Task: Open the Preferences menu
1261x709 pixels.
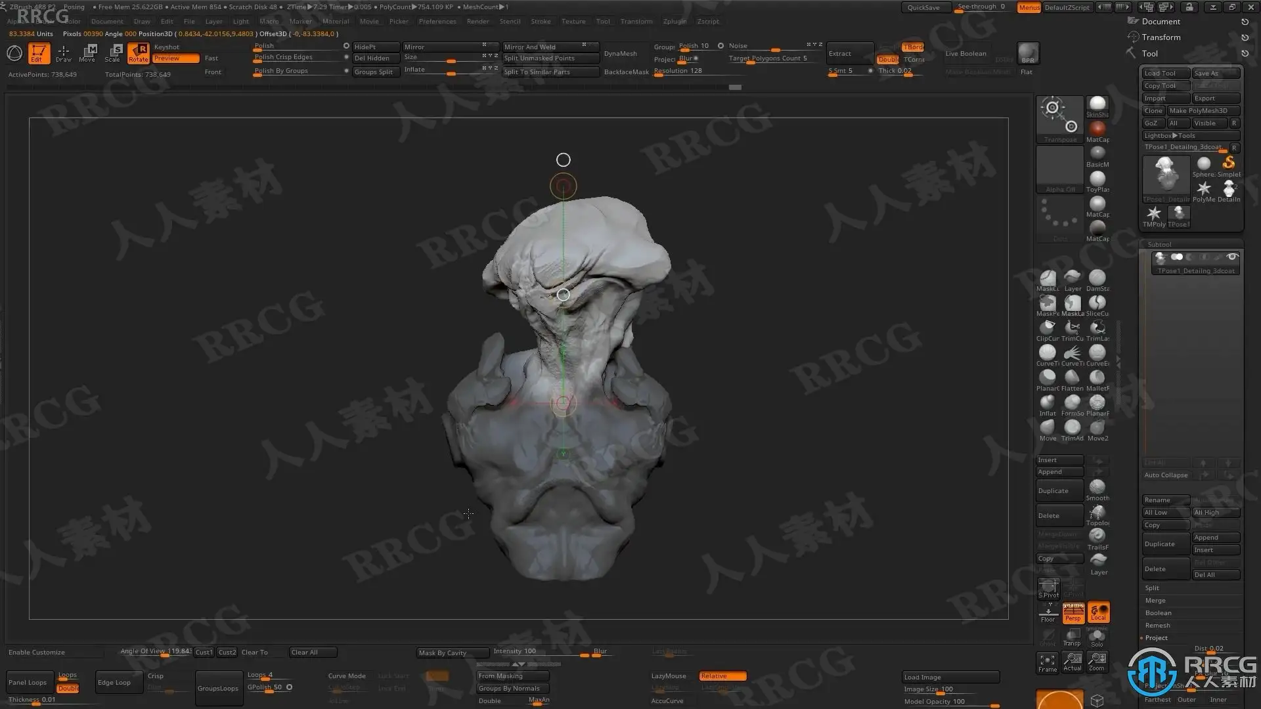Action: tap(437, 21)
